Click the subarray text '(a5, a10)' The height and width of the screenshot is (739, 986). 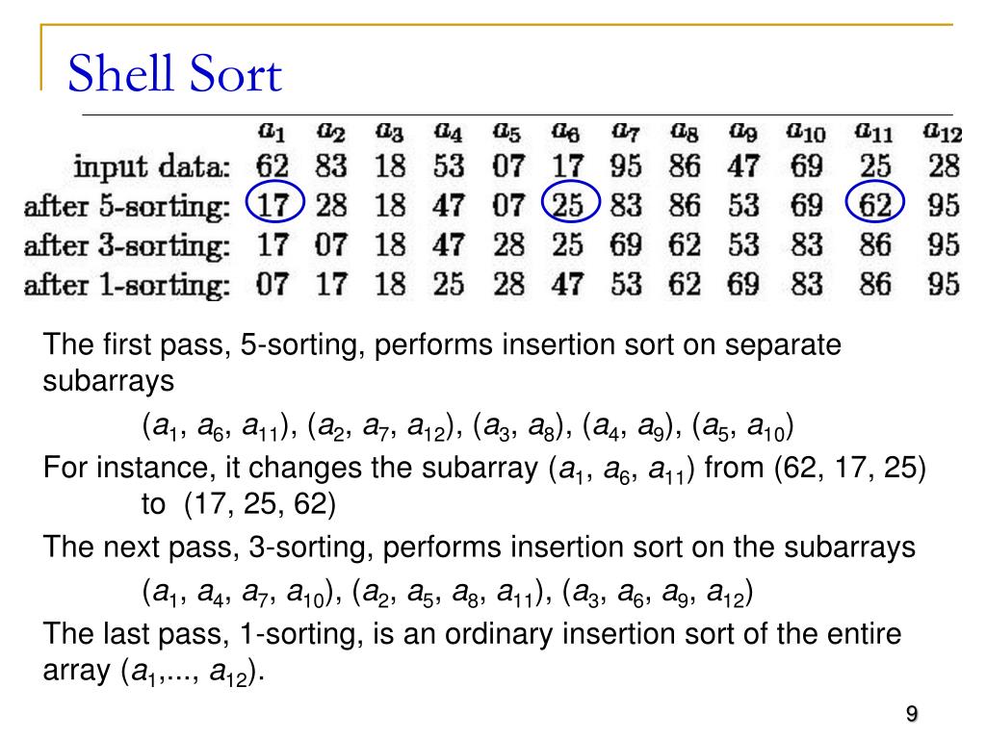(742, 426)
